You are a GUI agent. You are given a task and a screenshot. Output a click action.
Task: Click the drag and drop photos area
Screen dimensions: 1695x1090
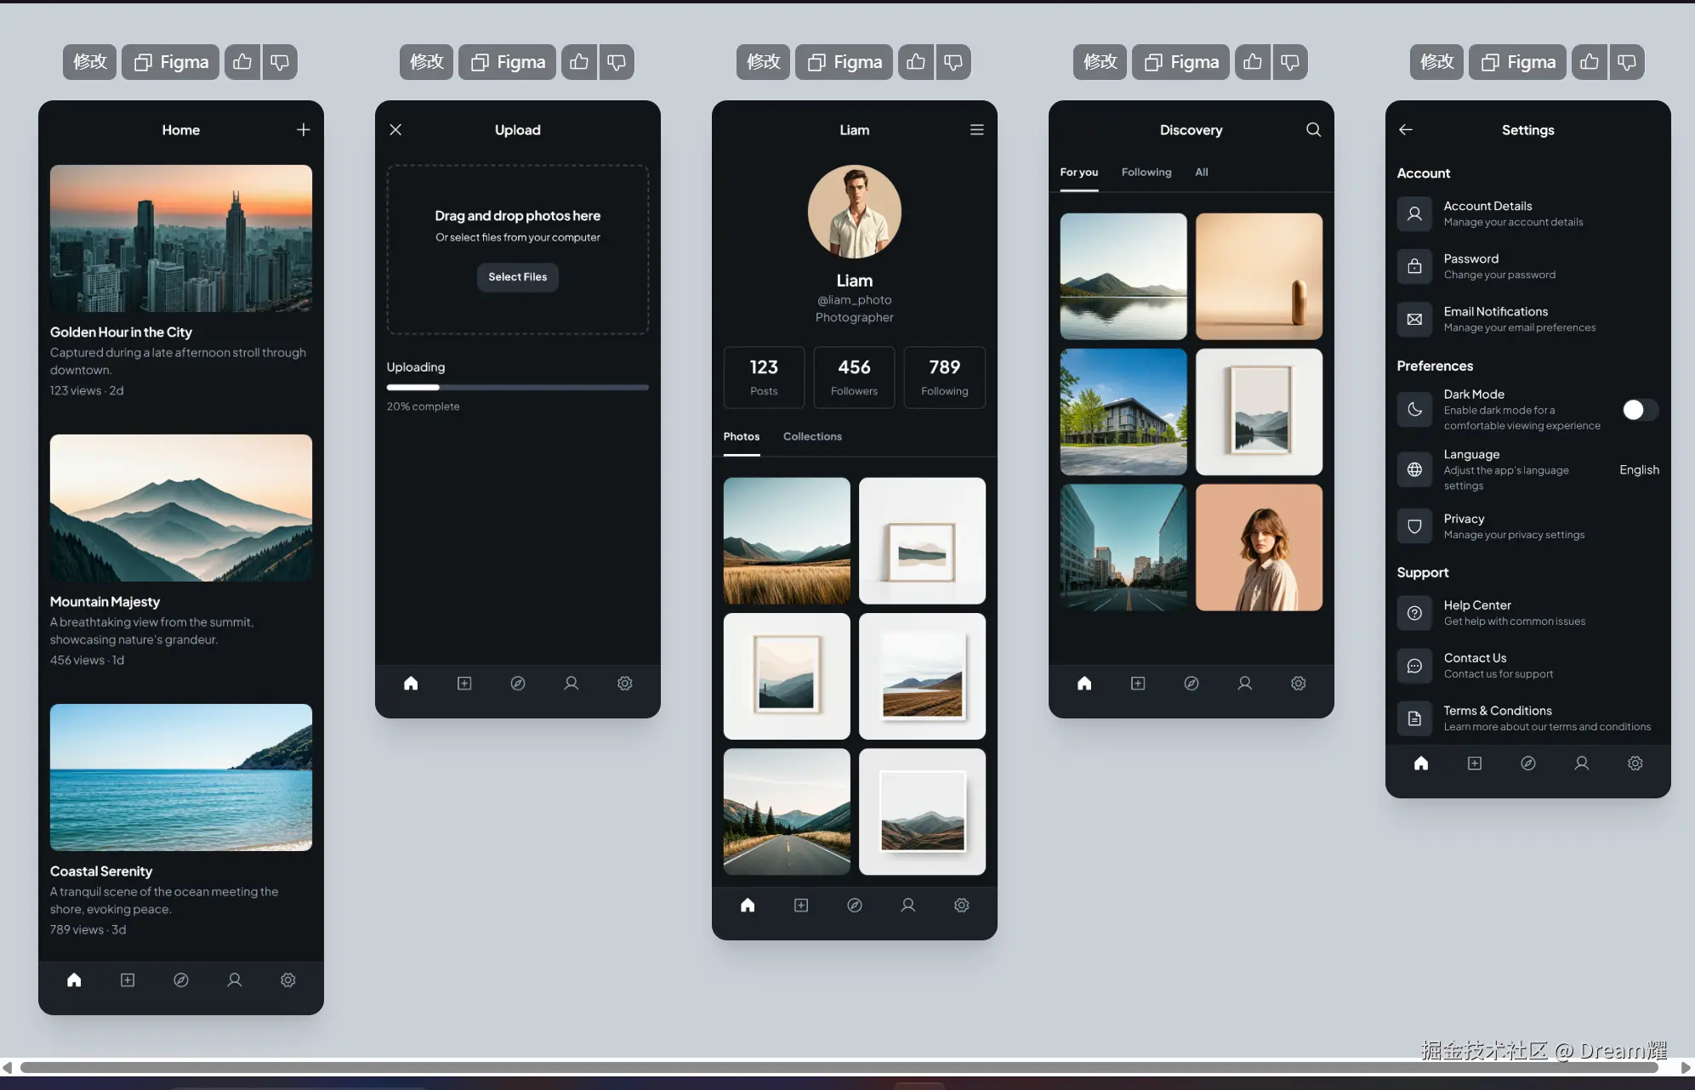518,249
